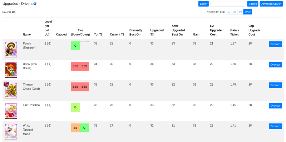
Task: Select the Chargin' Chuck (Gold) driver image
Action: click(x=10, y=90)
